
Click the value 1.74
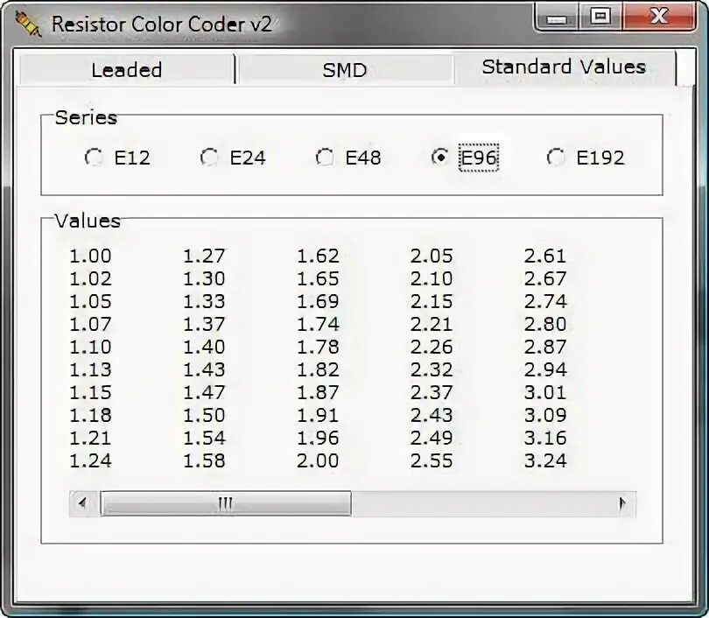[318, 324]
